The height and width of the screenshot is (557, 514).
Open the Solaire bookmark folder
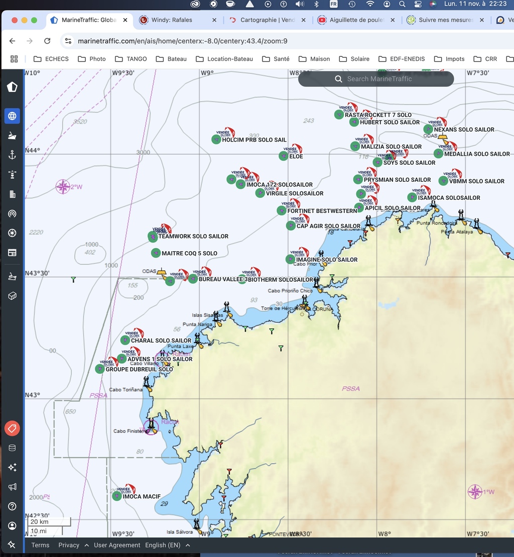354,59
